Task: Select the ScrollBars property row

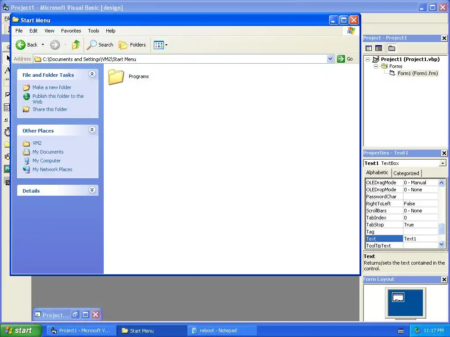Action: tap(402, 211)
